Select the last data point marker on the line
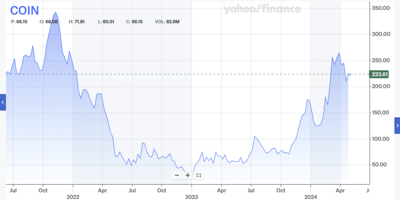The height and width of the screenshot is (200, 400). (x=349, y=74)
